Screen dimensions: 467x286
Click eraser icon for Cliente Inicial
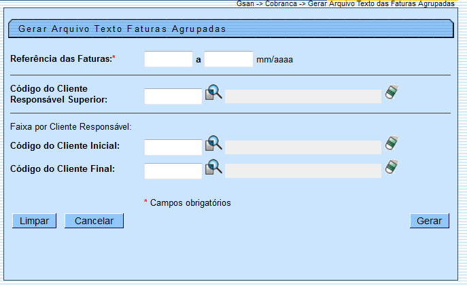[391, 143]
